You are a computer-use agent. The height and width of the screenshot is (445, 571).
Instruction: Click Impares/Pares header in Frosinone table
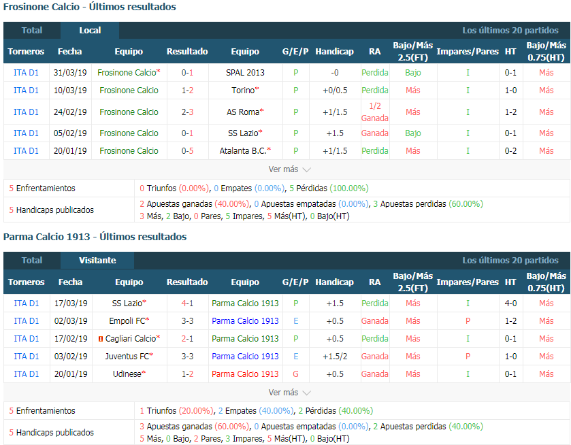(x=468, y=51)
